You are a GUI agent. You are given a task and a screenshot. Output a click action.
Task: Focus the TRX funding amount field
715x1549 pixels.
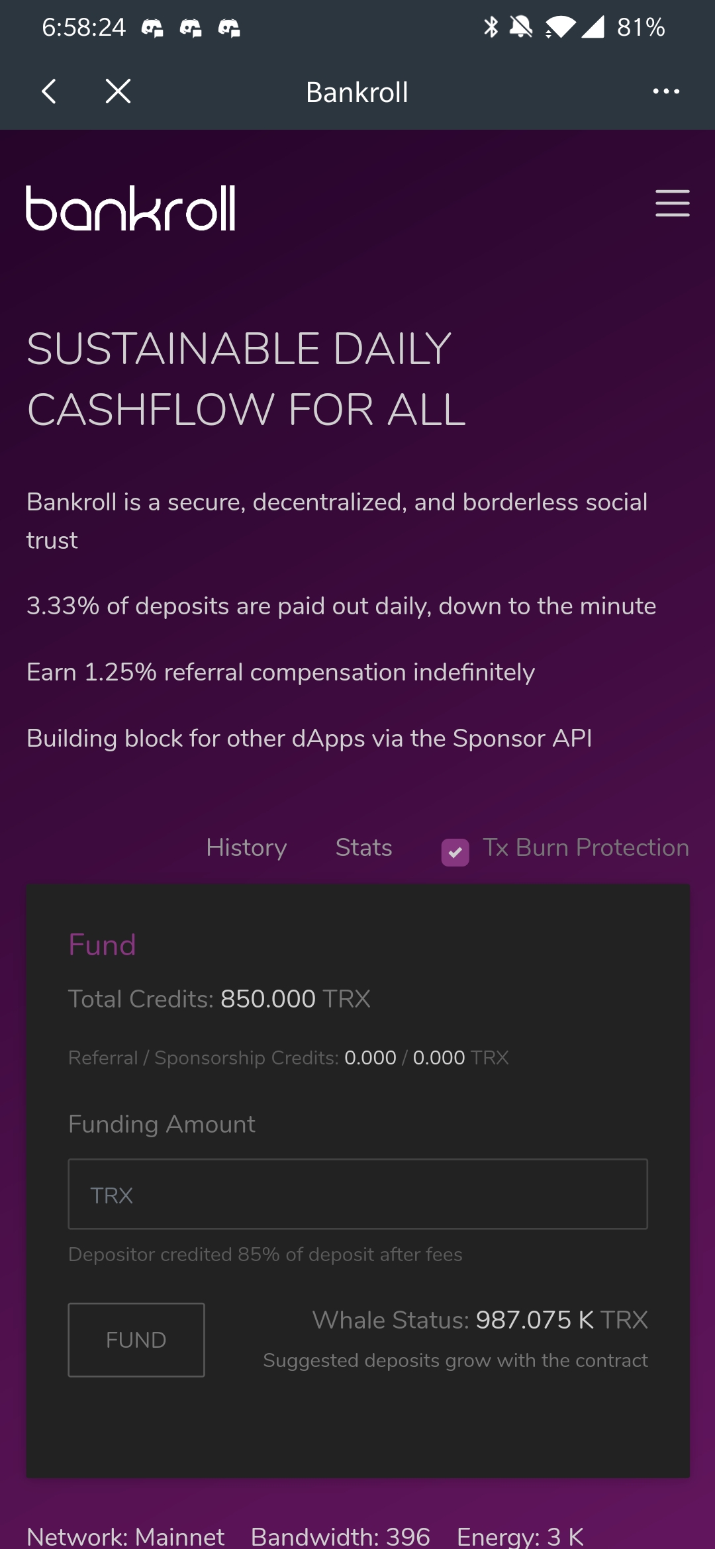pos(358,1194)
